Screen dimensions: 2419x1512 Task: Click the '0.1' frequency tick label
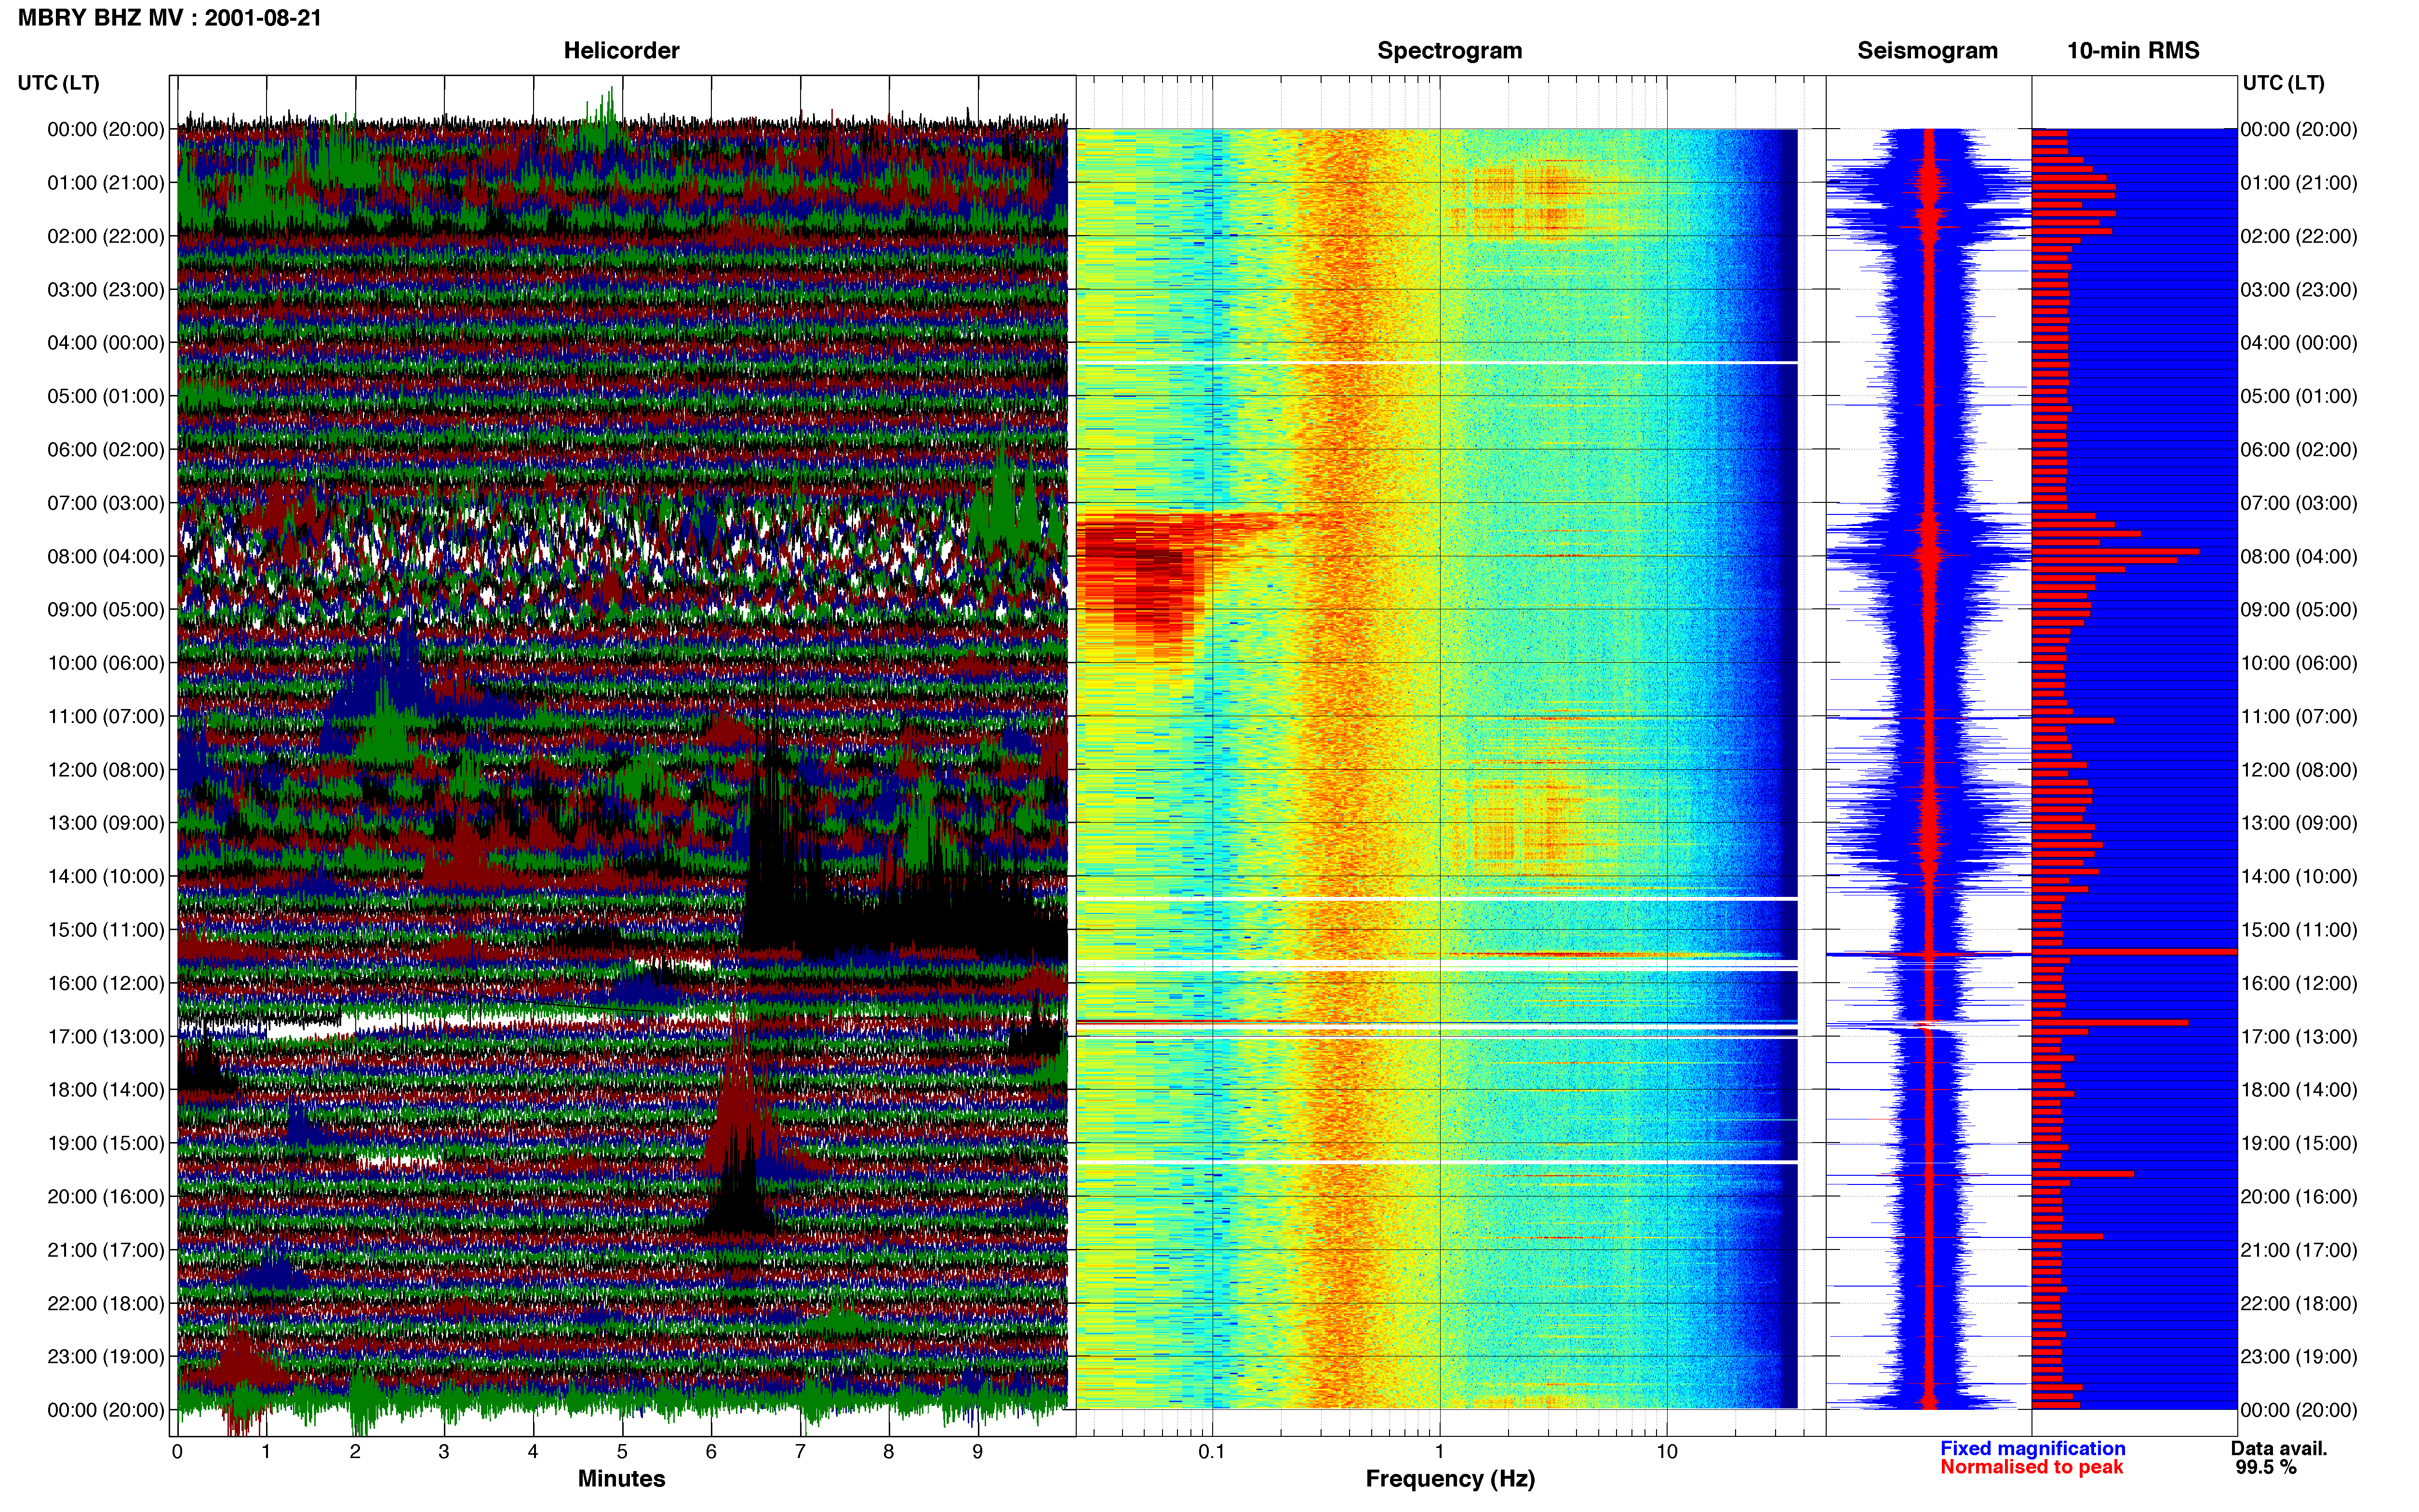(x=1212, y=1451)
